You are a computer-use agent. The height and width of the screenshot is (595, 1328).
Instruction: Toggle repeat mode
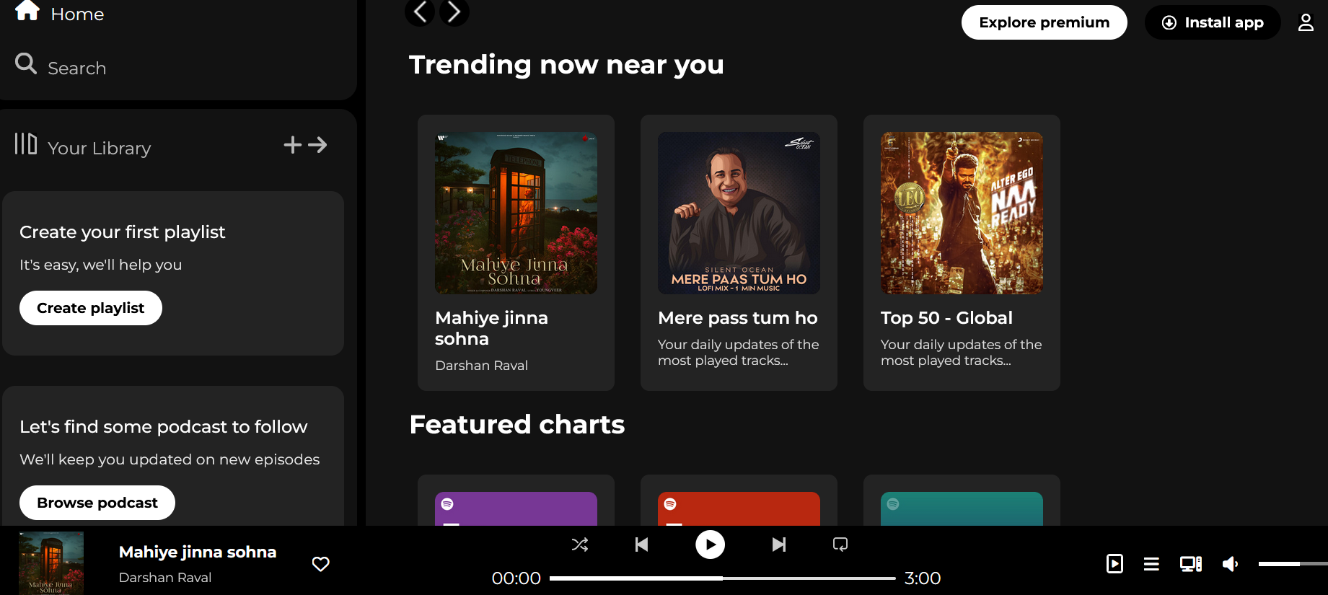point(840,545)
